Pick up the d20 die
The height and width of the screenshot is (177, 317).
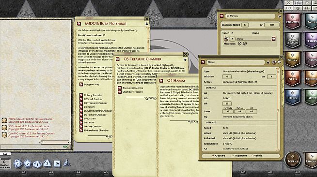coord(17,163)
